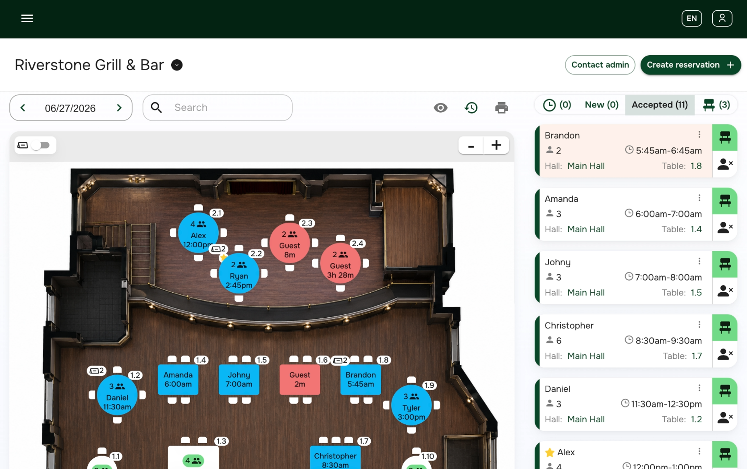Screen dimensions: 747x469
Task: Select empty table 1.3 with 4 seats
Action: (x=193, y=458)
